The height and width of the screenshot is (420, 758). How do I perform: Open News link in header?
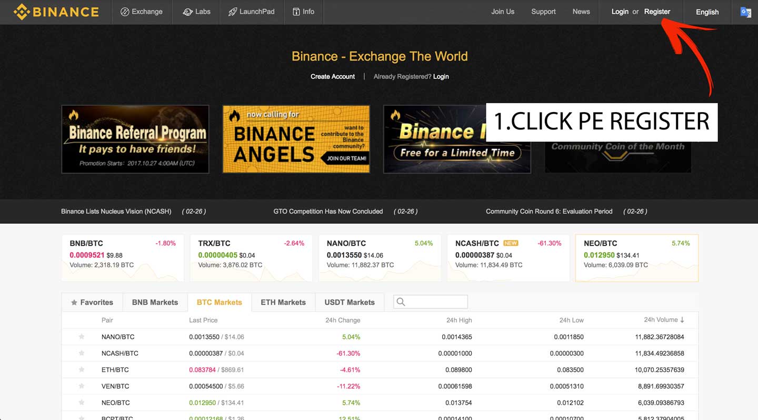(x=581, y=12)
